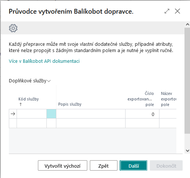Click Kód služby cell in the second row
The image size is (190, 178).
click(x=32, y=123)
